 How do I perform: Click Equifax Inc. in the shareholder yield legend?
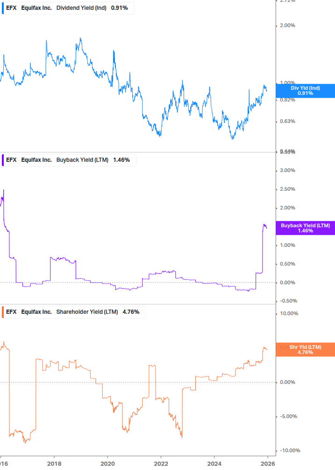(x=36, y=312)
